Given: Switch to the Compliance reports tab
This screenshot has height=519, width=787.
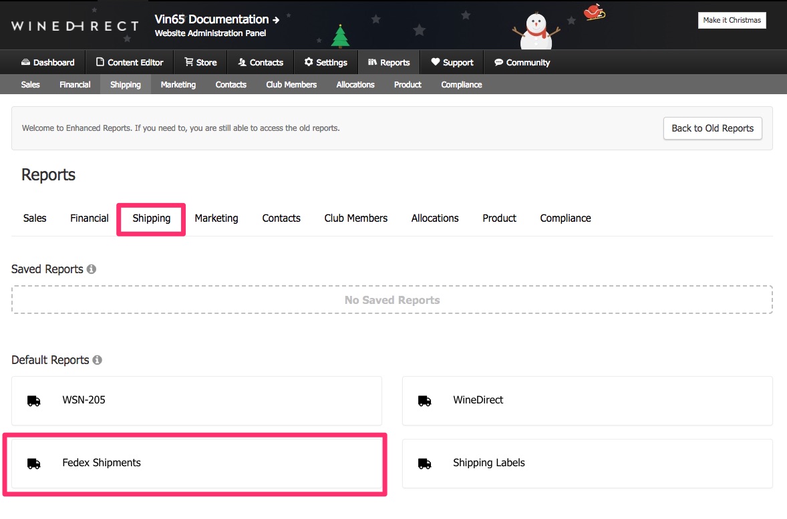Looking at the screenshot, I should 565,218.
